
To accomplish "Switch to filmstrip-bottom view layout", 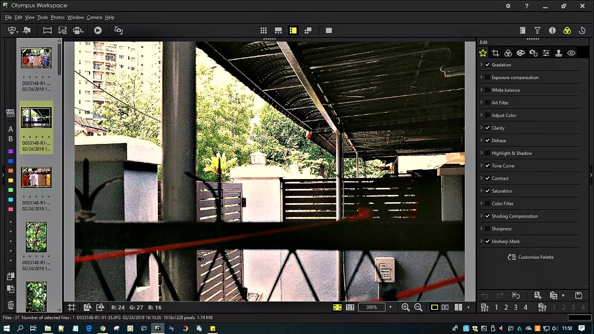I will [278, 30].
